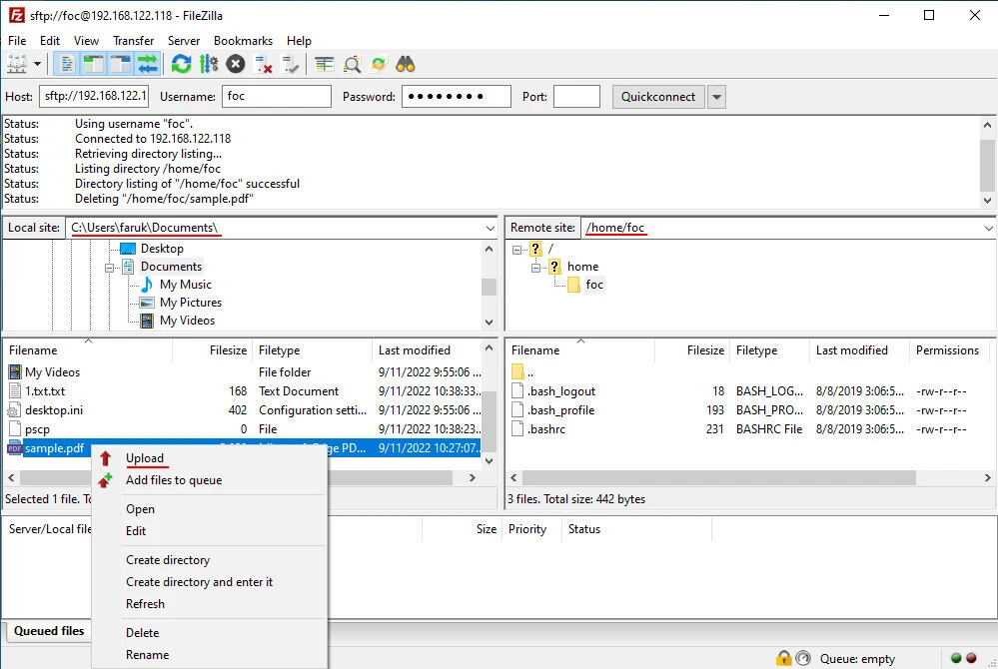Click into the Port input field
This screenshot has height=669, width=998.
point(576,97)
